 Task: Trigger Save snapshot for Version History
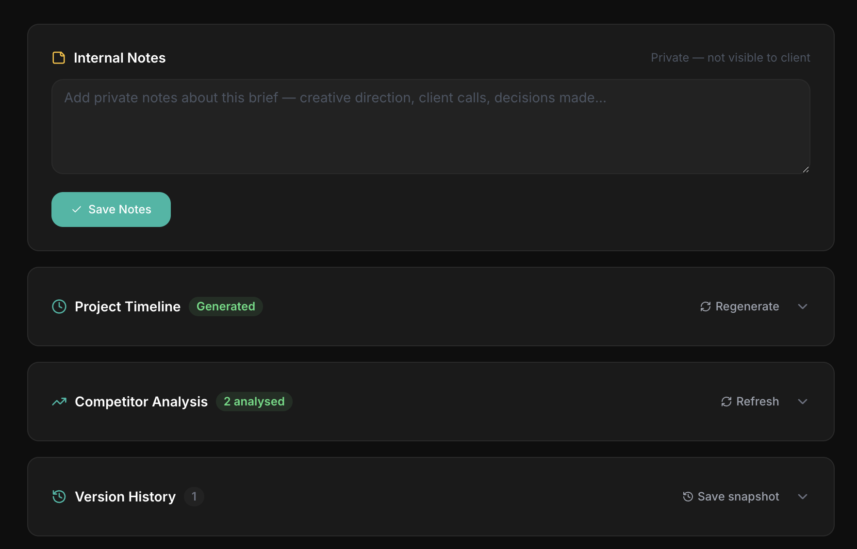pyautogui.click(x=738, y=496)
